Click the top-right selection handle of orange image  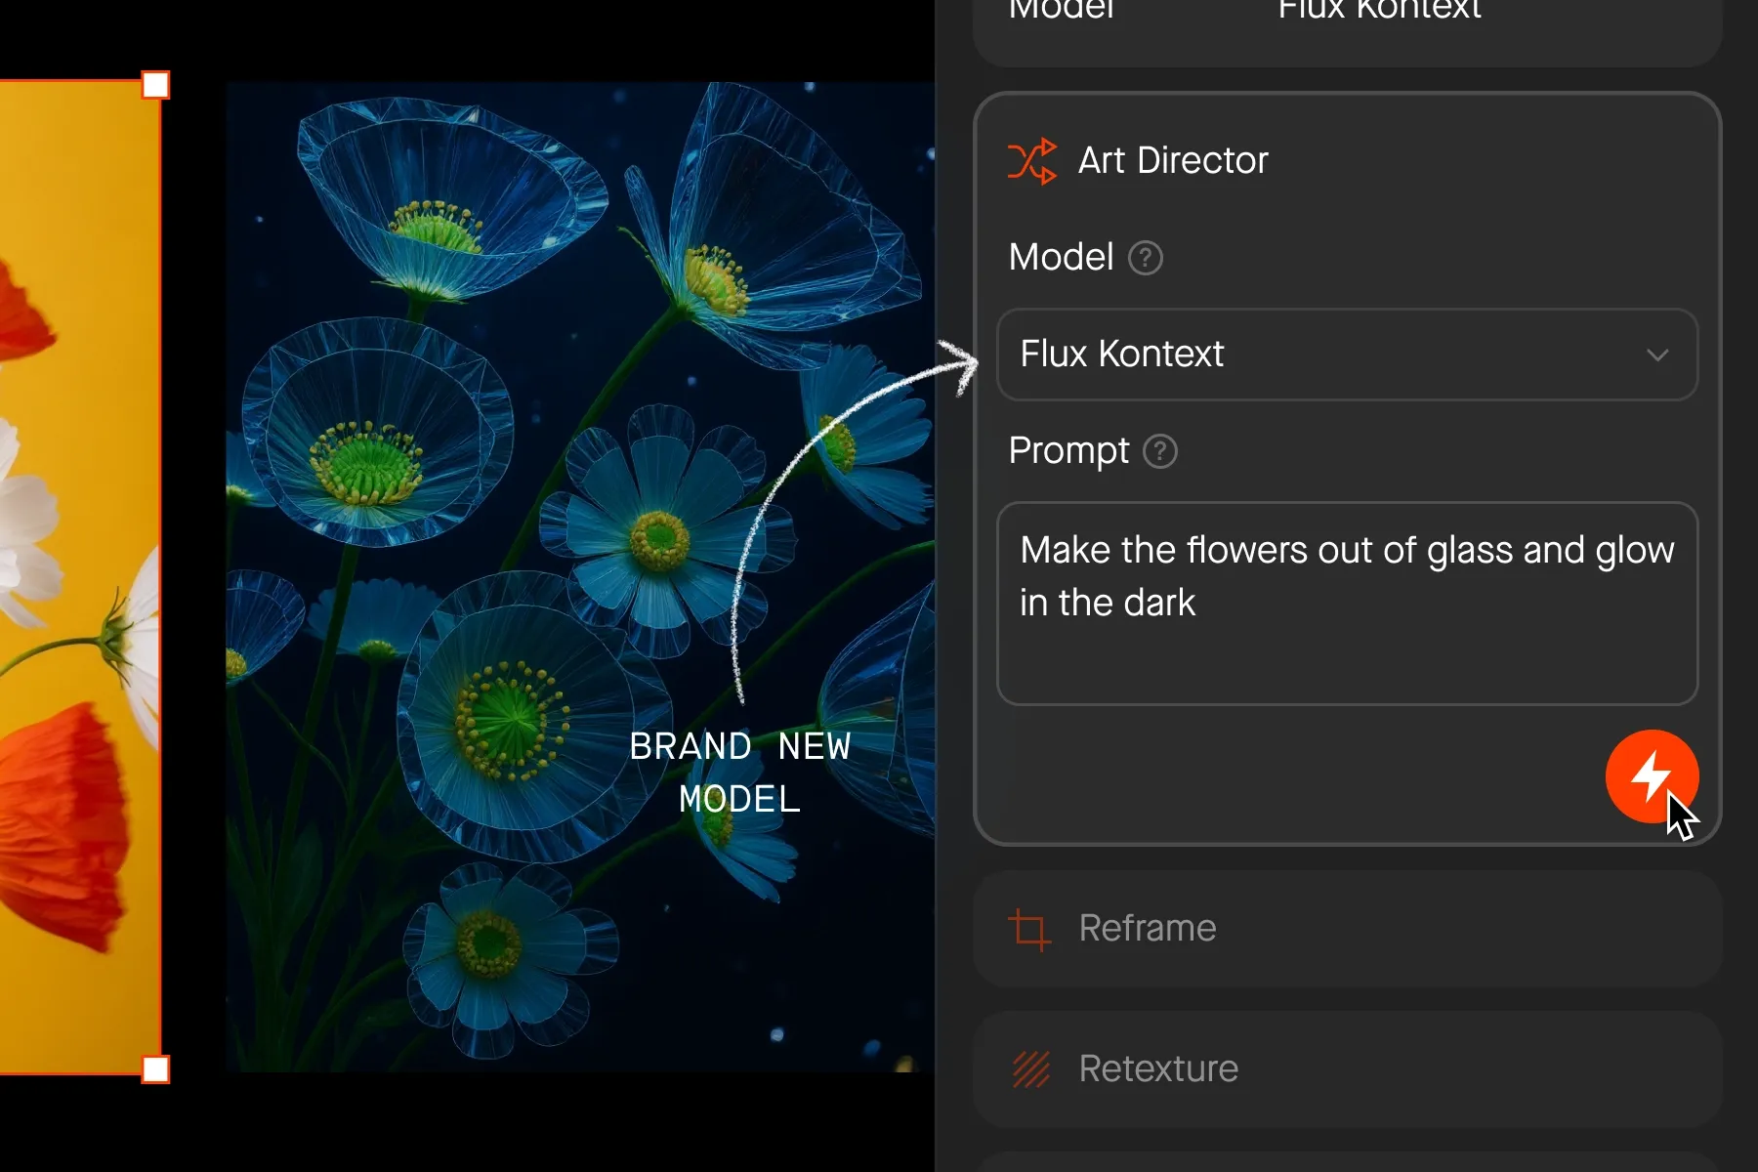click(155, 85)
